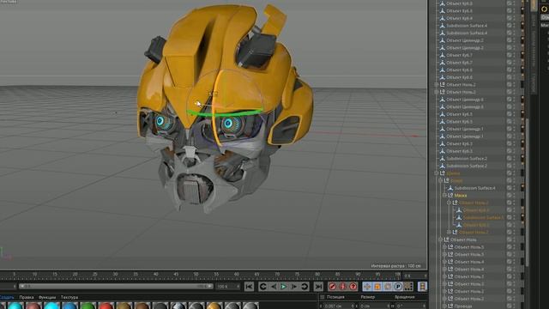The height and width of the screenshot is (309, 549).
Task: Click the Вращение coordinates header
Action: [404, 297]
